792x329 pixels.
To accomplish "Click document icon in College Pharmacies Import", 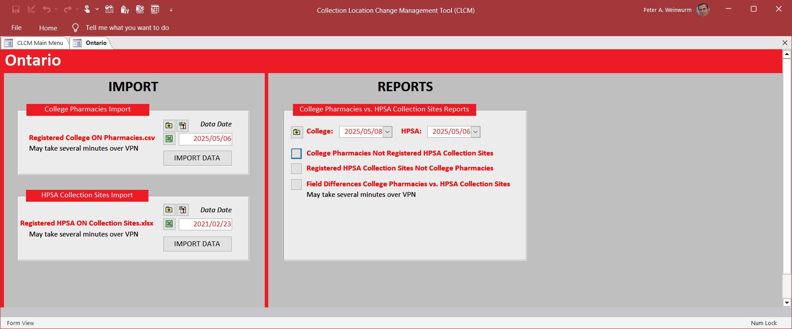I will (x=183, y=126).
